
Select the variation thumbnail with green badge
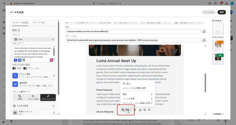[218, 59]
